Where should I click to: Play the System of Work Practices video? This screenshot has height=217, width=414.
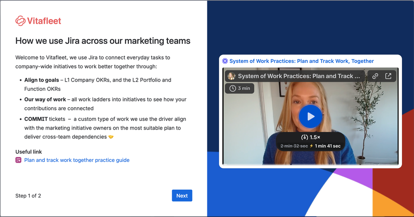click(310, 116)
